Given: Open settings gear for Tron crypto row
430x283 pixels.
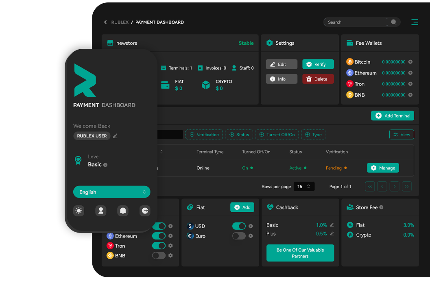Looking at the screenshot, I should [x=170, y=246].
